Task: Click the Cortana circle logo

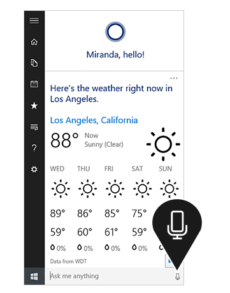Action: tap(115, 32)
